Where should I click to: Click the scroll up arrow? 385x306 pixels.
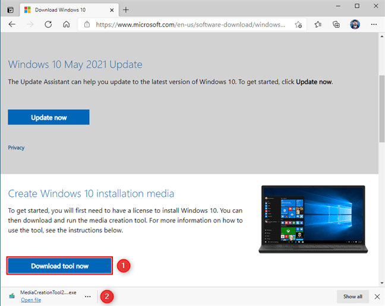[x=382, y=37]
